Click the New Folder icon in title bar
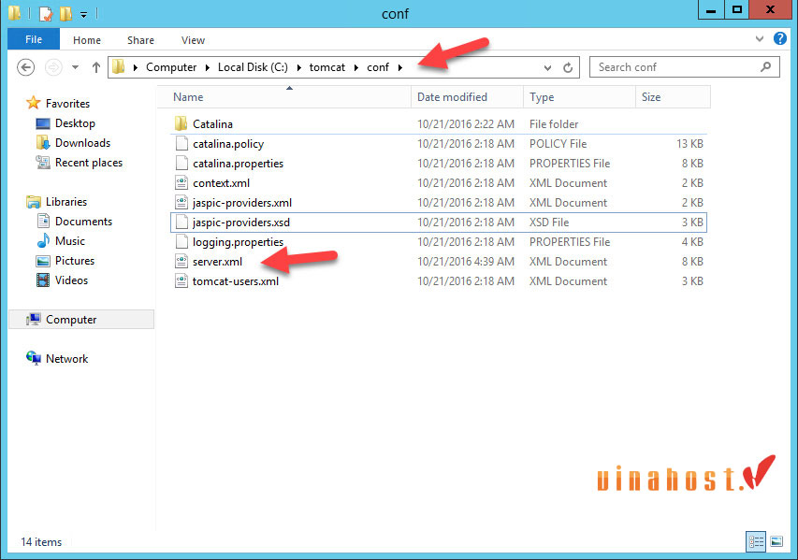The width and height of the screenshot is (798, 560). pyautogui.click(x=65, y=14)
